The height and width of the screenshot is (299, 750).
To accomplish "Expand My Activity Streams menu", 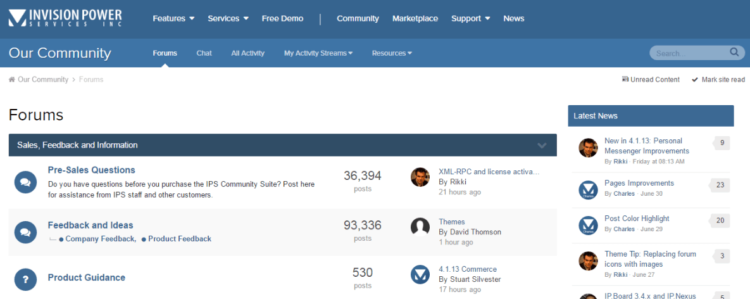I will (x=318, y=53).
